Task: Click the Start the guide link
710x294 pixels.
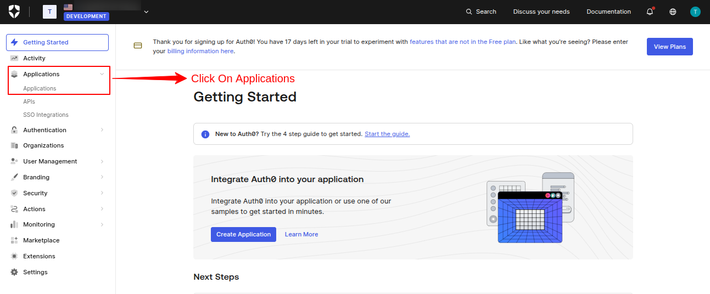Action: (x=387, y=134)
